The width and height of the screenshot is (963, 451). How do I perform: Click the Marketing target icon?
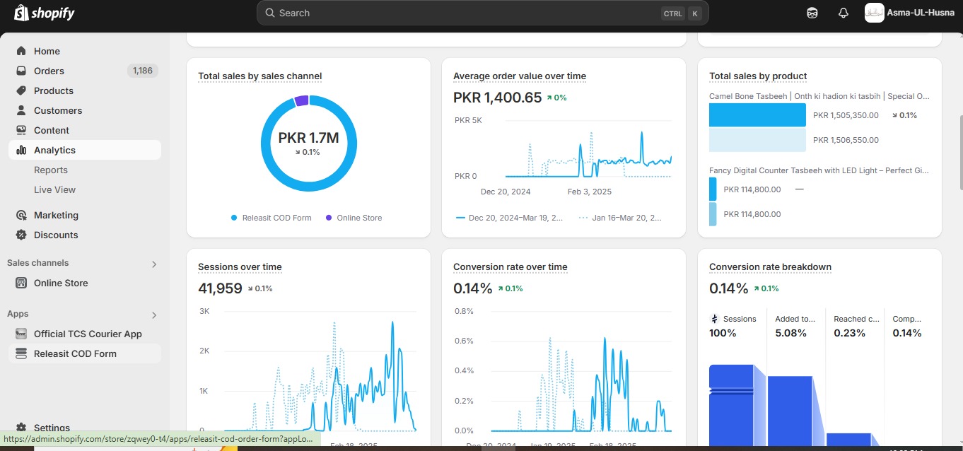click(x=21, y=215)
